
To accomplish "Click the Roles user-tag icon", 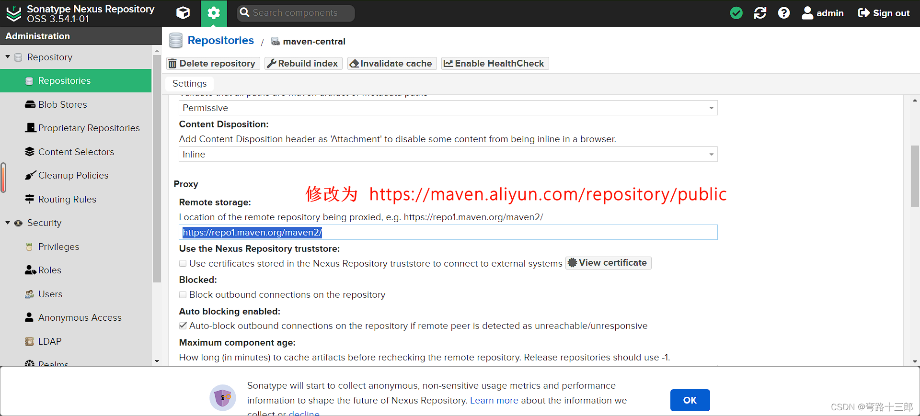I will pos(31,270).
